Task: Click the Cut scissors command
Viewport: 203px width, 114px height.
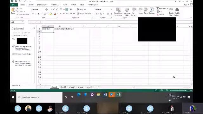Action: point(19,9)
